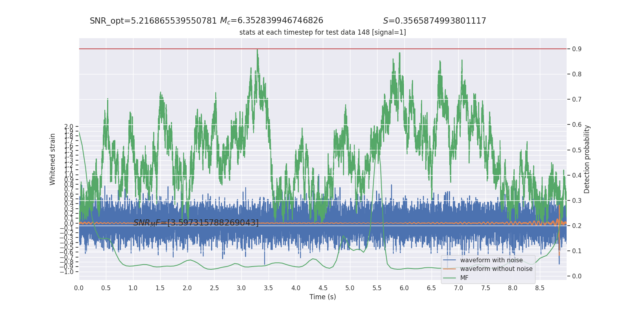Click the SNR_MF annotation inside the plot
The width and height of the screenshot is (630, 315).
[x=196, y=223]
